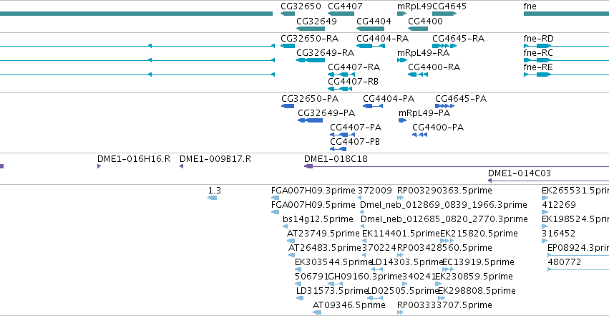Select transcript CG4645-RA
609x316 pixels.
(444, 46)
